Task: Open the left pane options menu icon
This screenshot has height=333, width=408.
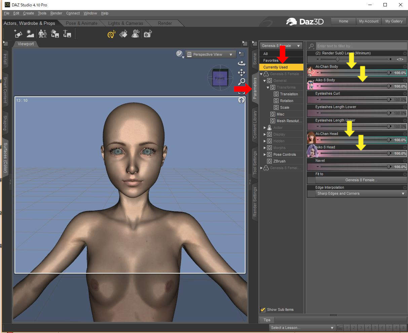Action: pos(5,43)
